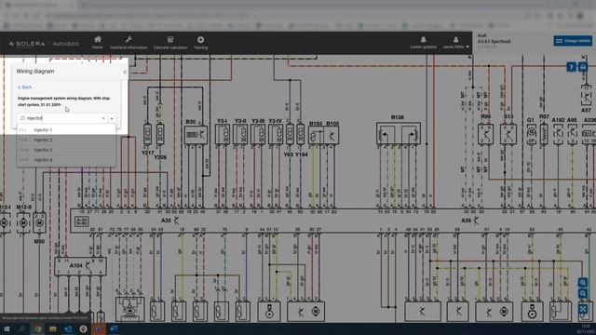Viewport: 596px width, 335px height.
Task: Select Injector 1 from the results
Action: click(66, 130)
